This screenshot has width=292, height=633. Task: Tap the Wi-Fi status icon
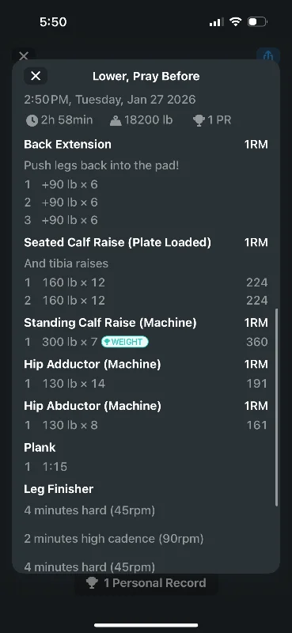click(x=235, y=22)
